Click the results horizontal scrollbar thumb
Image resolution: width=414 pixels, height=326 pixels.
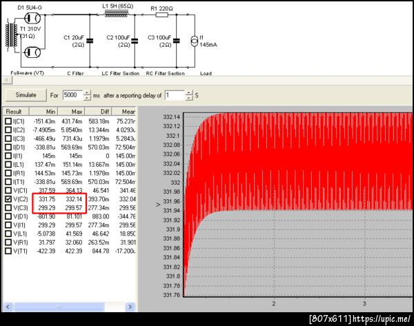[x=59, y=307]
